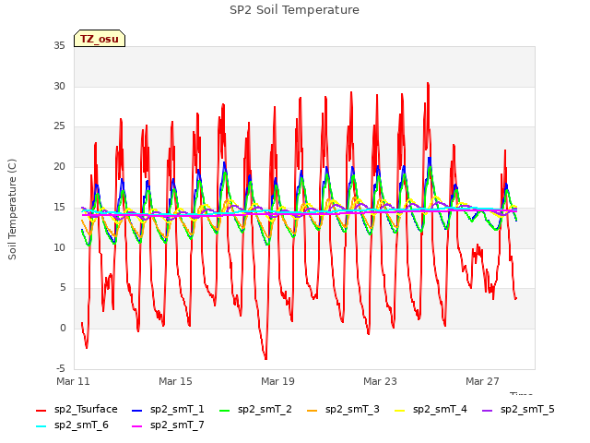Click the TZ_osu annotation label
Viewport: 590px width, 443px height.
[x=100, y=39]
